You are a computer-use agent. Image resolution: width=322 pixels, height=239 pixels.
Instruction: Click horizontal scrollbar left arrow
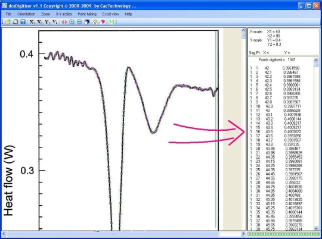point(4,234)
